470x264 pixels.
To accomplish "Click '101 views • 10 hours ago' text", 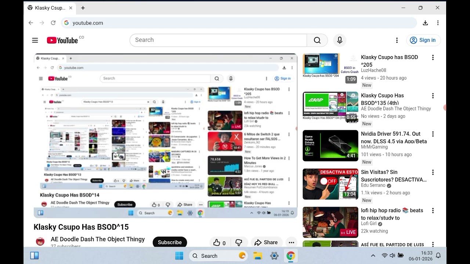I will (386, 154).
